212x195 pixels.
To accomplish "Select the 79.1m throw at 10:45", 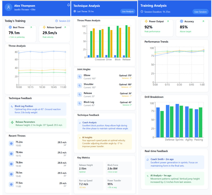I will 37,174.
